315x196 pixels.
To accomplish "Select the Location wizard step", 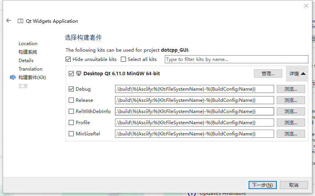I will (x=28, y=44).
